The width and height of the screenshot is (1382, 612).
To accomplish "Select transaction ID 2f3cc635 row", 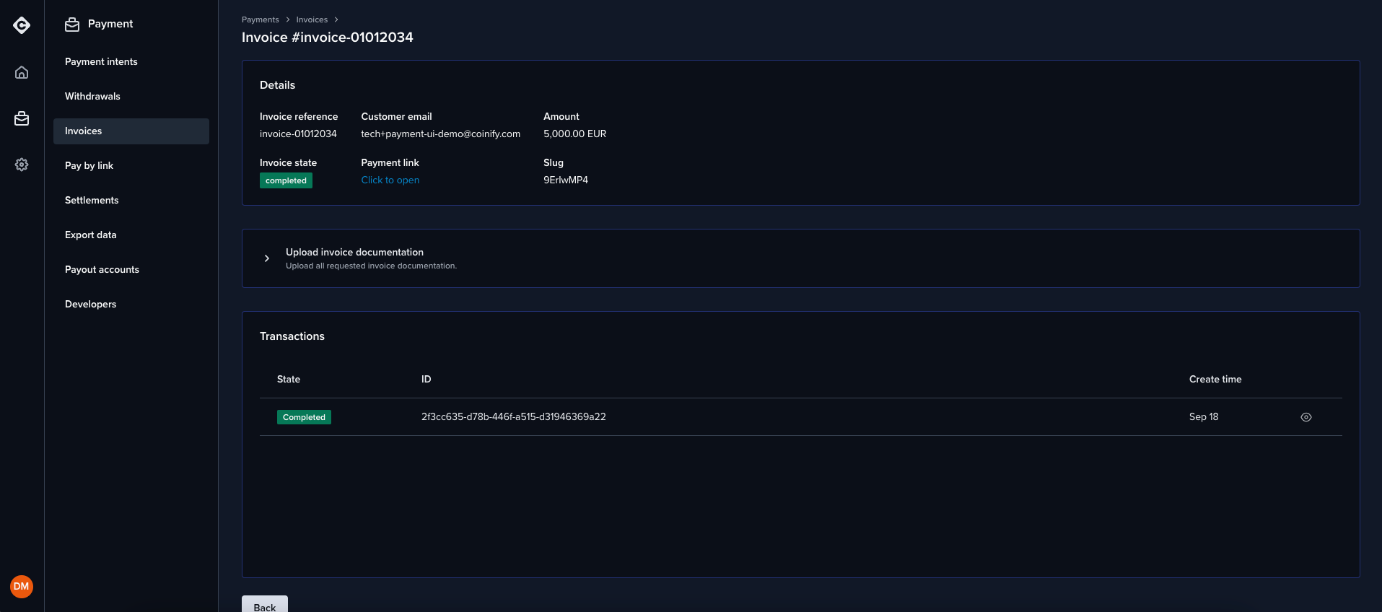I will pyautogui.click(x=513, y=417).
